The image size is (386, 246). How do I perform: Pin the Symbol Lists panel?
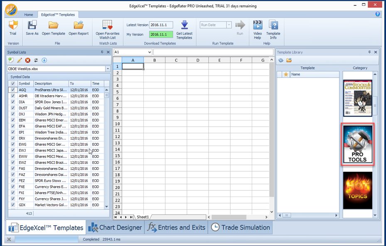coord(102,52)
